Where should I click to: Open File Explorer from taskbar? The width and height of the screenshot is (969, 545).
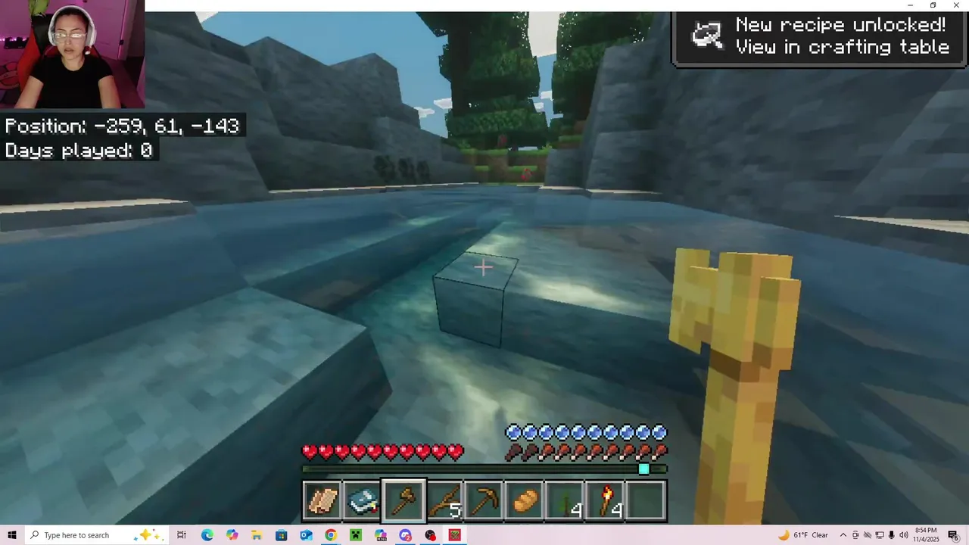[256, 535]
